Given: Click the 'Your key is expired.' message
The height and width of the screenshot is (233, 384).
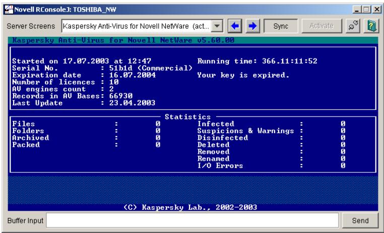Looking at the screenshot, I should [x=243, y=75].
